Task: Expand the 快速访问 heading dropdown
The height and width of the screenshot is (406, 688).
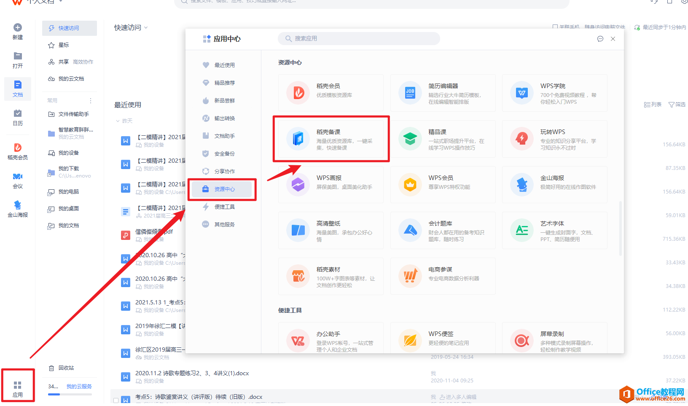Action: click(146, 28)
